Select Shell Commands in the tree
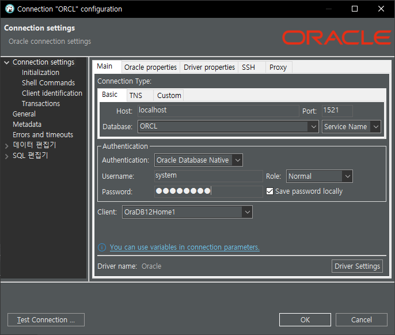 48,83
